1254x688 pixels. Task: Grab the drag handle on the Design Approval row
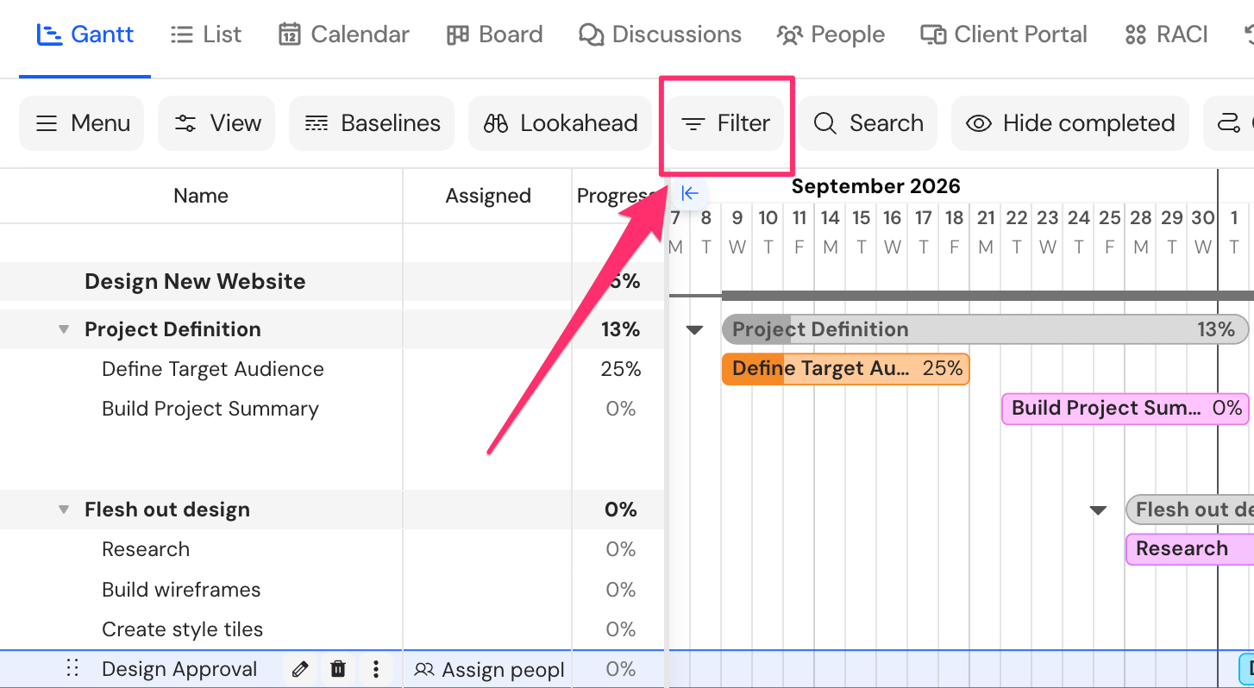[72, 669]
